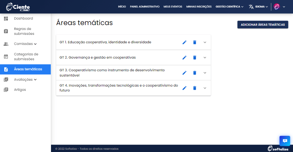The image size is (293, 152).
Task: Expand GT 2 Governança e gestão row chevron
Action: pos(205,58)
